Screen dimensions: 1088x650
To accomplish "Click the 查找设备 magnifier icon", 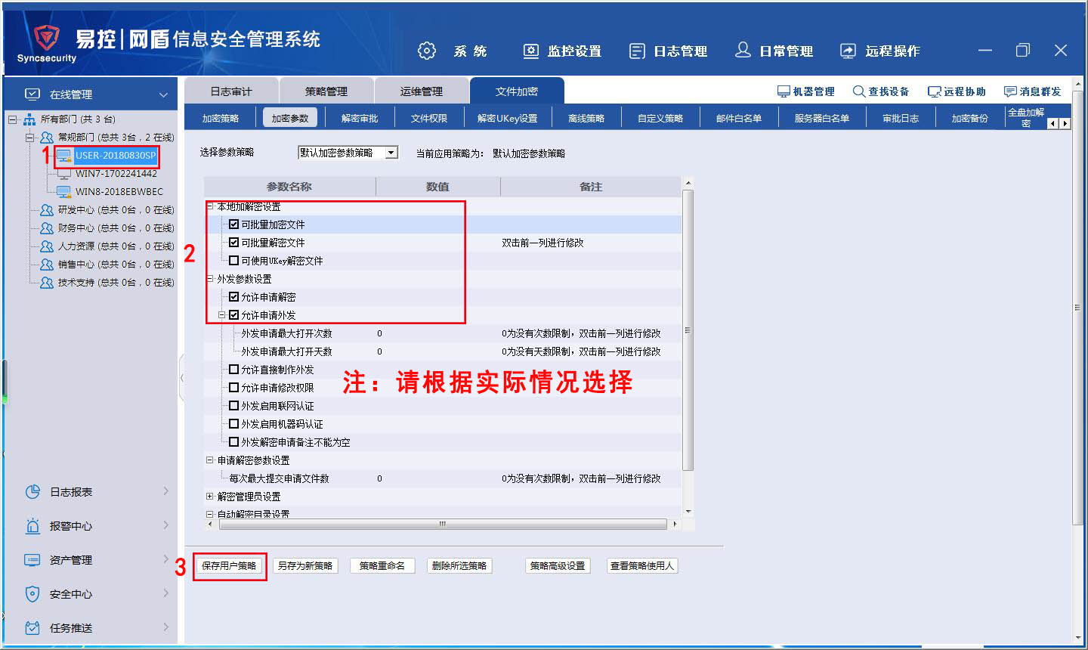I will tap(858, 91).
